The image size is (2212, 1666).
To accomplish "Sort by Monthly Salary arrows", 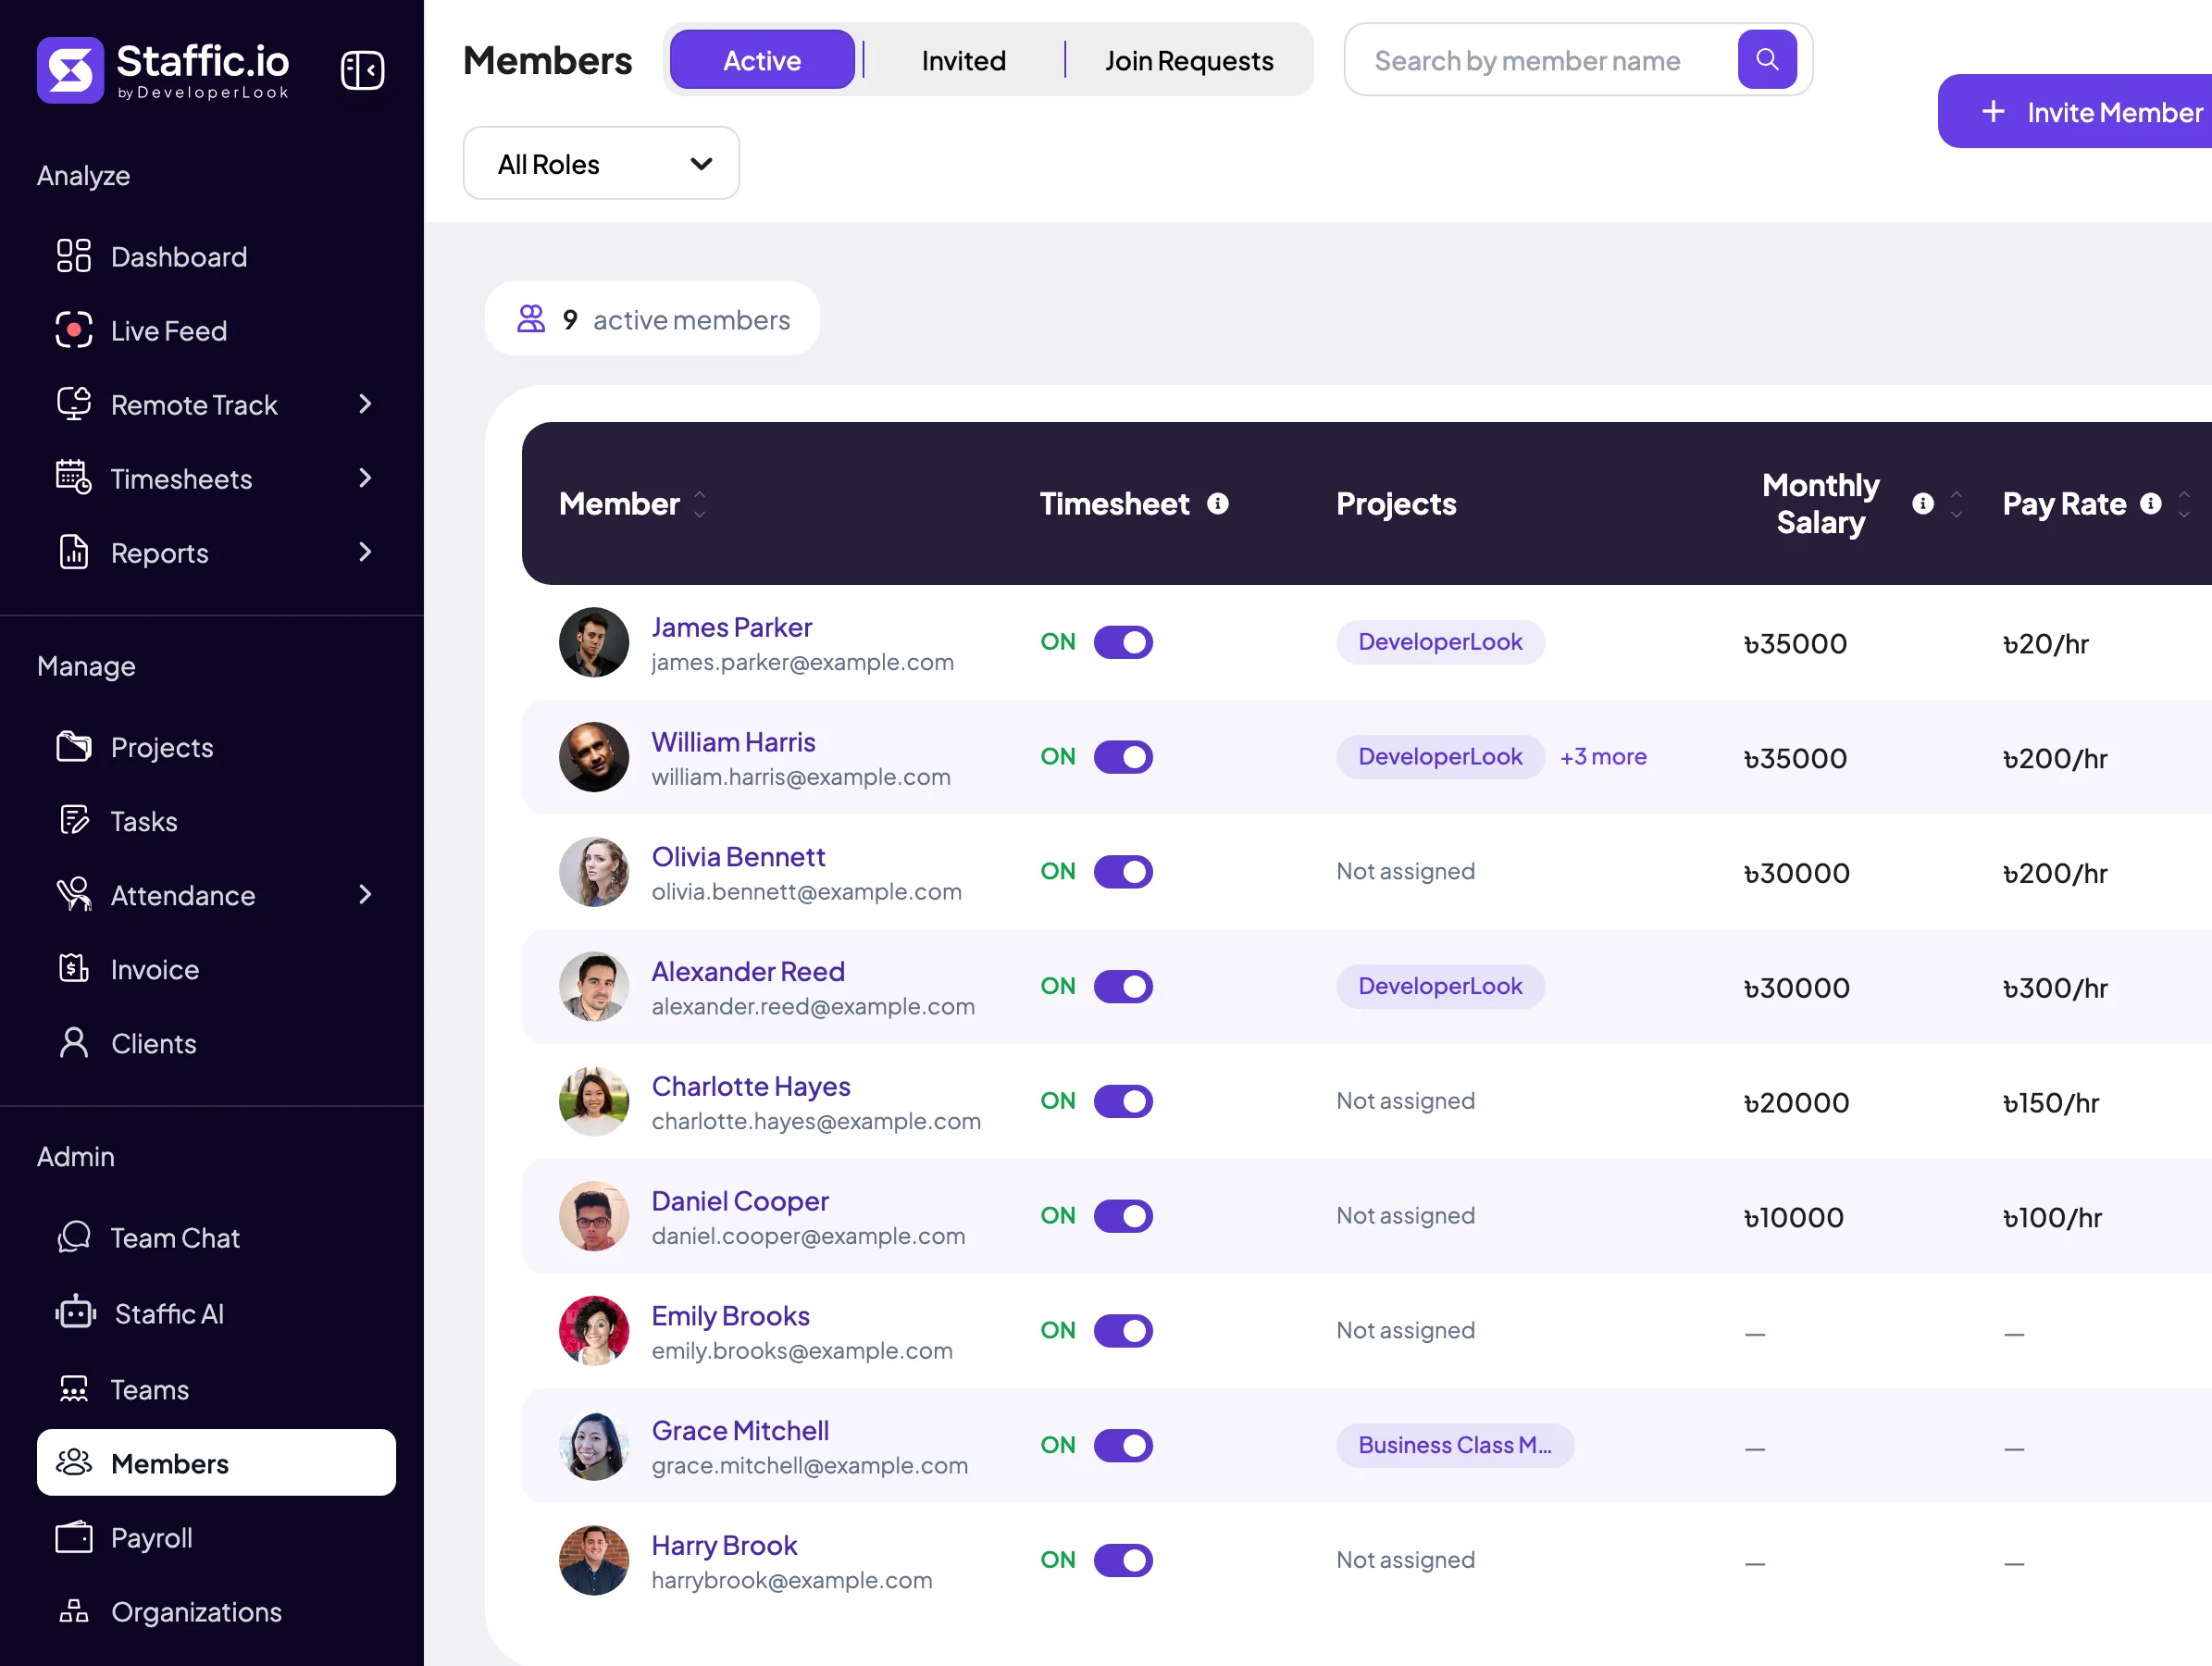I will tap(1956, 504).
